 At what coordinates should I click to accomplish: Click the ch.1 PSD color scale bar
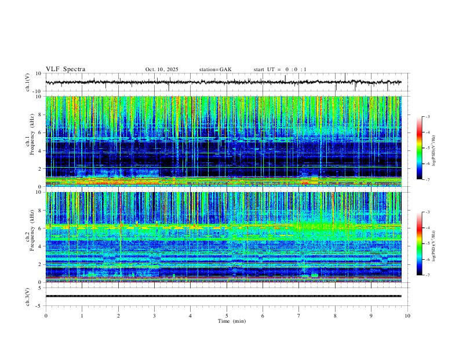click(419, 148)
